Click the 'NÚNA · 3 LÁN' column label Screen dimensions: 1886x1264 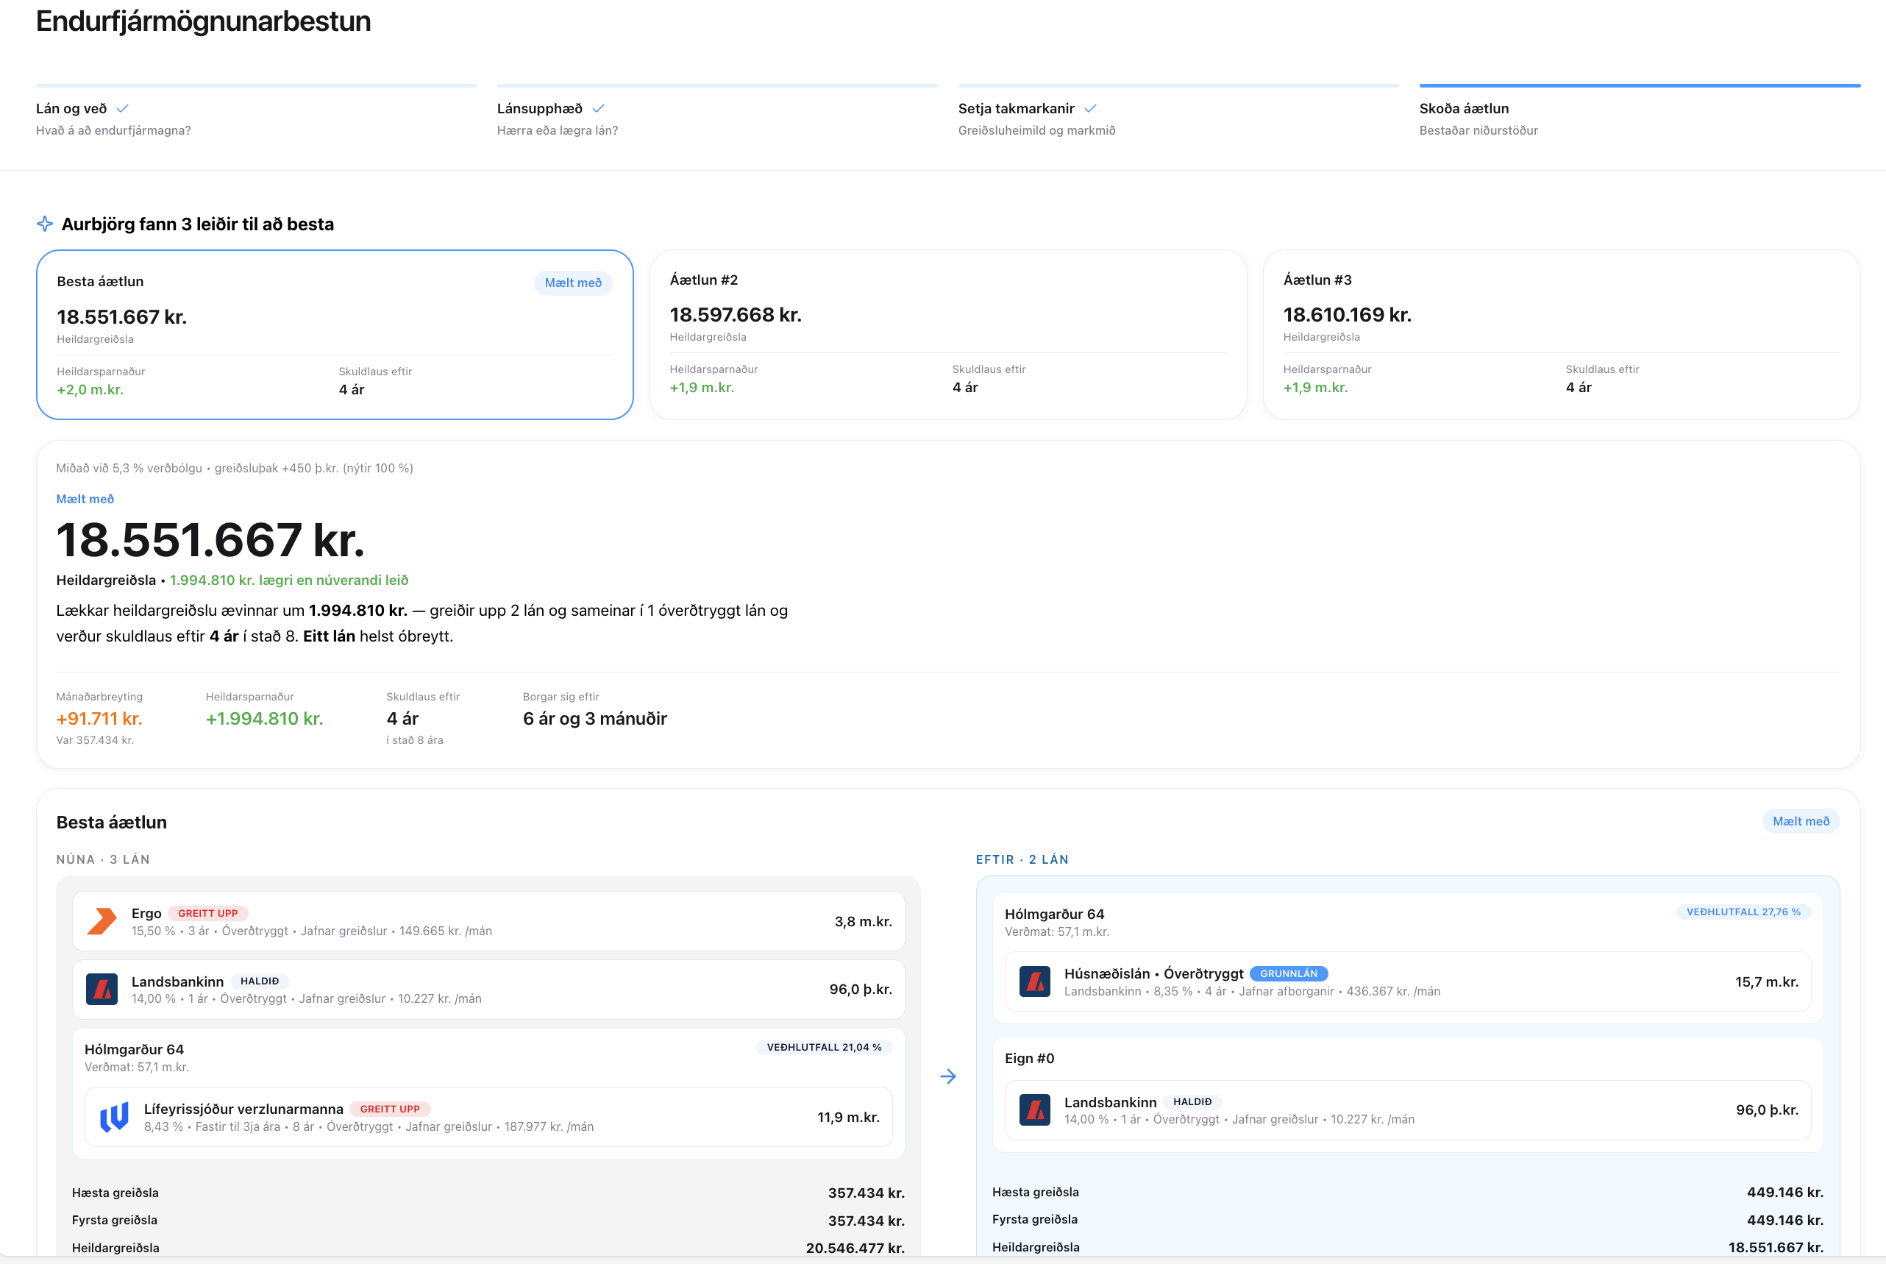(103, 859)
